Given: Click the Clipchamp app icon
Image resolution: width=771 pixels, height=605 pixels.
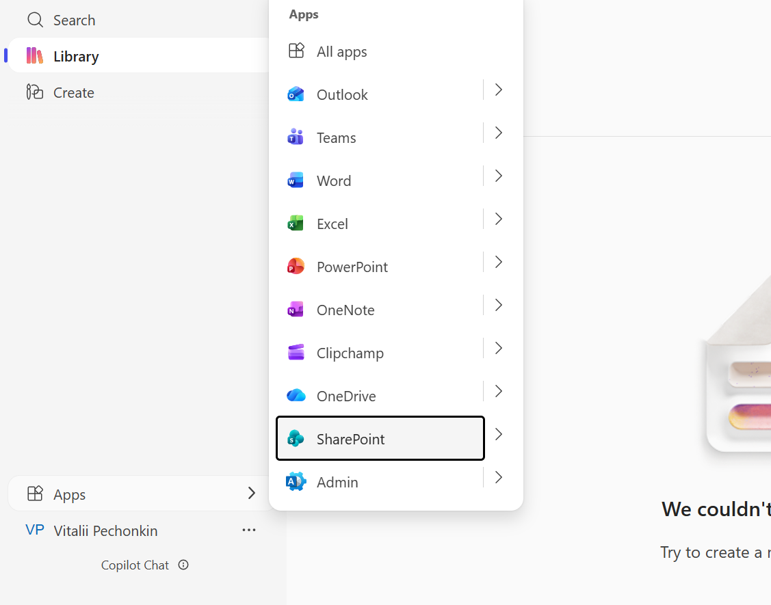Looking at the screenshot, I should pyautogui.click(x=296, y=352).
